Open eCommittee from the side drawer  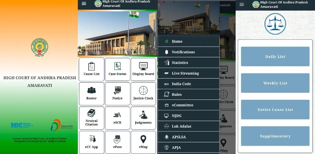coord(189,105)
